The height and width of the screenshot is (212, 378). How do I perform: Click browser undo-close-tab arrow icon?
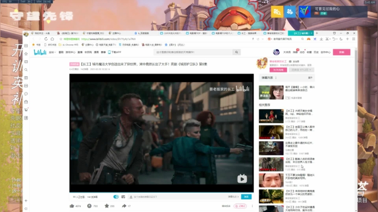[x=334, y=39]
